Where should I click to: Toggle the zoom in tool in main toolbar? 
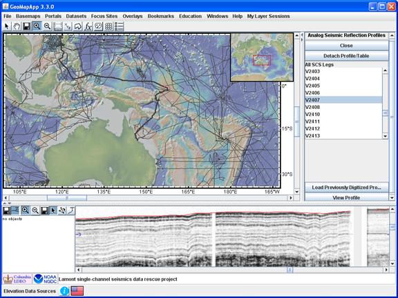(x=37, y=26)
